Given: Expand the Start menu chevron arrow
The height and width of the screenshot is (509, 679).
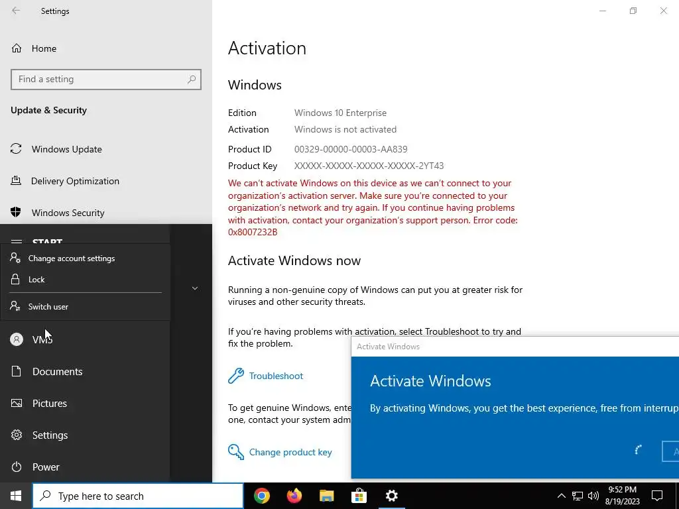Looking at the screenshot, I should coord(195,288).
